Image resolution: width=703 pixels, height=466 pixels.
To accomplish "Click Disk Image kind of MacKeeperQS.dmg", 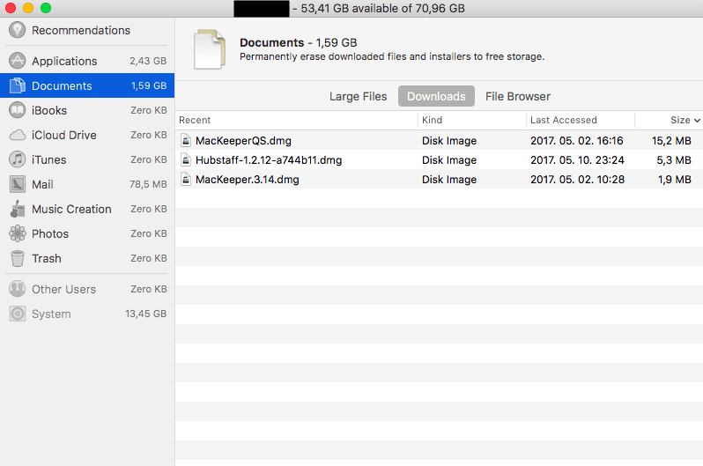I will [449, 141].
